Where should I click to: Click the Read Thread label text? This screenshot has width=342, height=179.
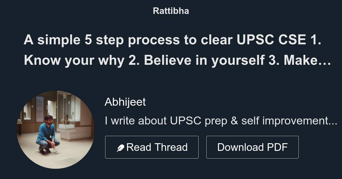[x=157, y=147]
